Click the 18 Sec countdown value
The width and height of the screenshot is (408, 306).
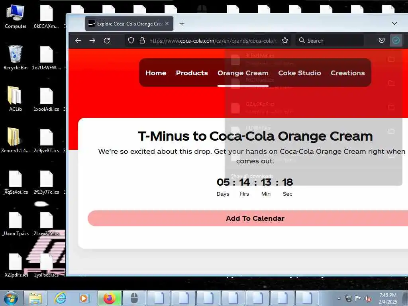288,182
